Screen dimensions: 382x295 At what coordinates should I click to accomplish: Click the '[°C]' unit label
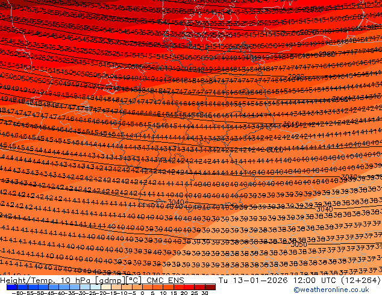(x=133, y=281)
